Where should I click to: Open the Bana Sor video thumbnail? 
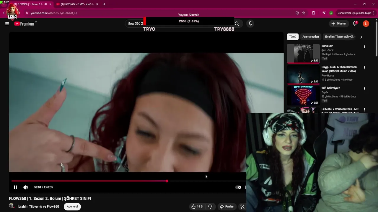tap(303, 54)
